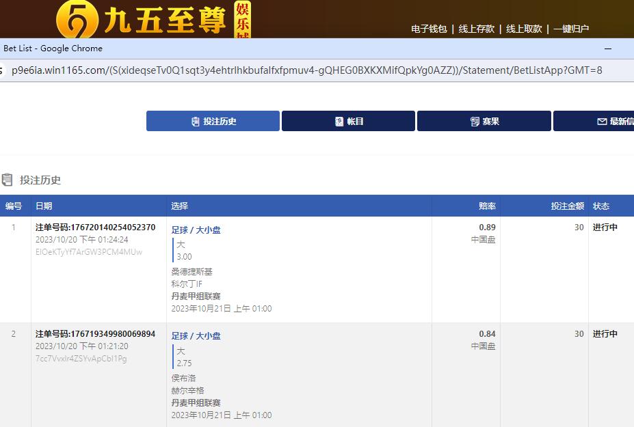Click the reference code 7cc7Vvxlr4ZSYvApCbI1Pg
634x427 pixels.
tap(81, 359)
